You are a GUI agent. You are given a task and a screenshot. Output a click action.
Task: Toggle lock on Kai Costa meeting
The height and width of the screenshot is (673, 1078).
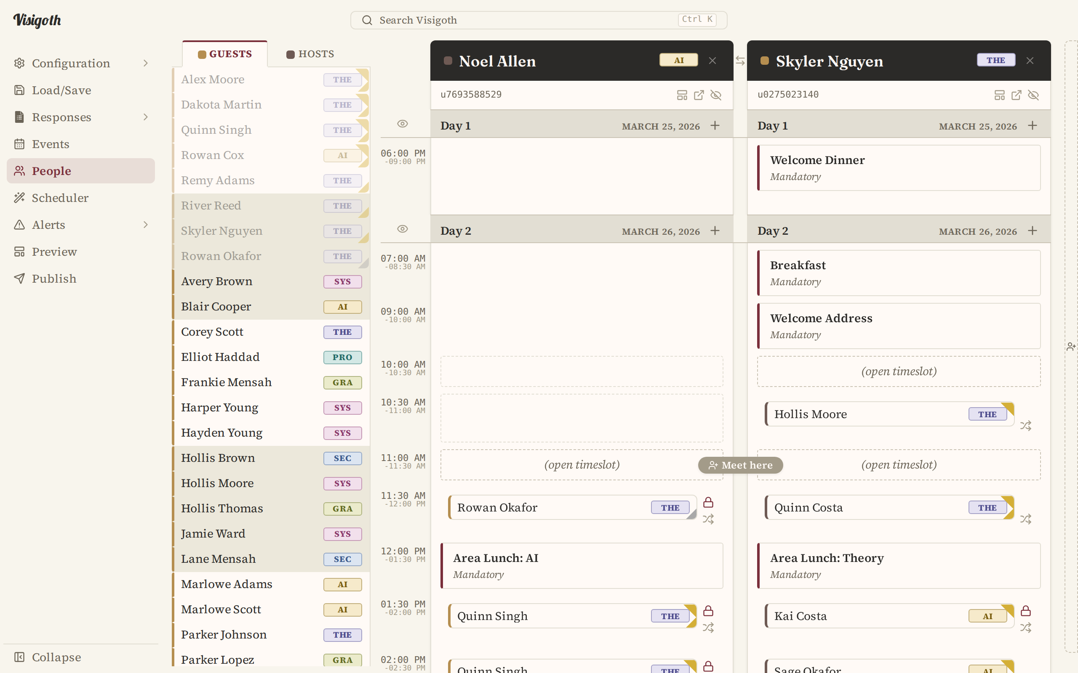pyautogui.click(x=1025, y=611)
